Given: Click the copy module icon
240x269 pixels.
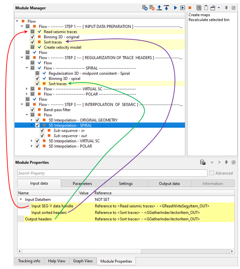Looking at the screenshot, I should [199, 8].
